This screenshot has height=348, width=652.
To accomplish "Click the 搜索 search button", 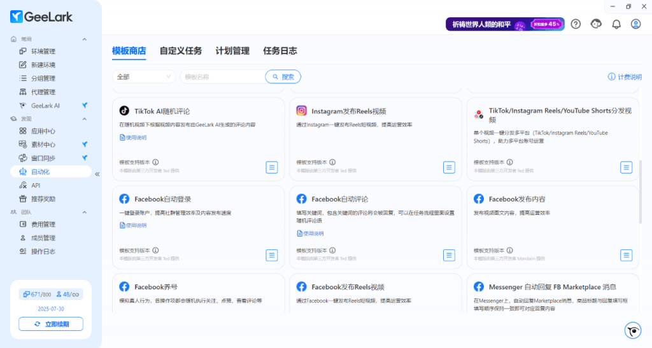I will pyautogui.click(x=283, y=77).
